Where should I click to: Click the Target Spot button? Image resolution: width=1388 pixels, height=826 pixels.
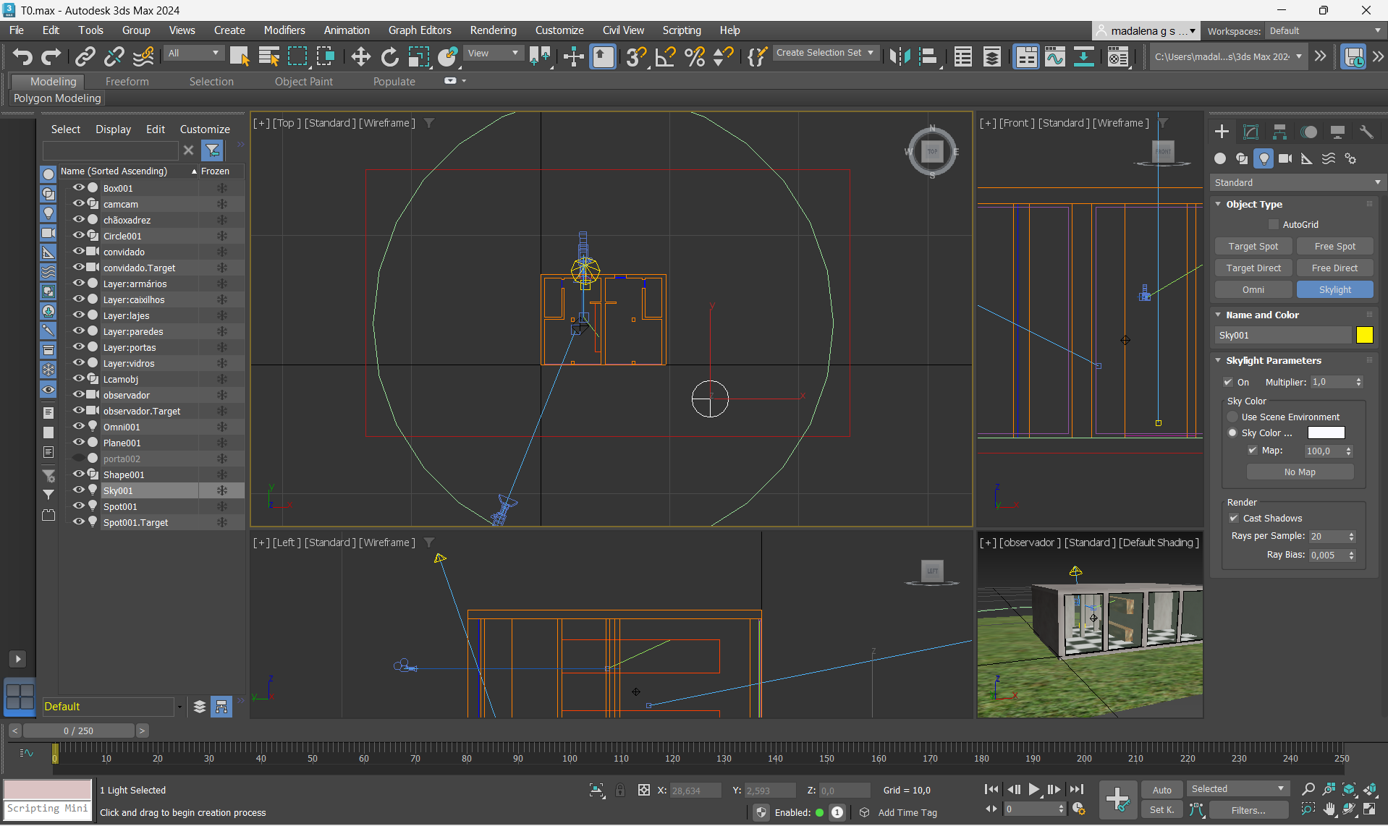(1253, 247)
